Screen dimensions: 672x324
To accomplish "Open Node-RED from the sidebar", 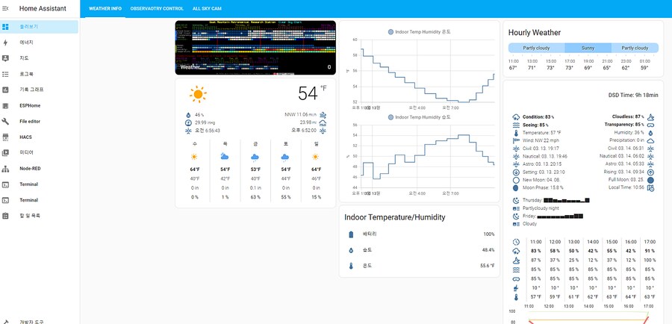I will pos(40,169).
